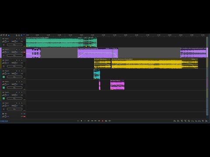Image resolution: width=210 pixels, height=157 pixels.
Task: Open Volume dropdown on first purple clip
Action: point(37,48)
